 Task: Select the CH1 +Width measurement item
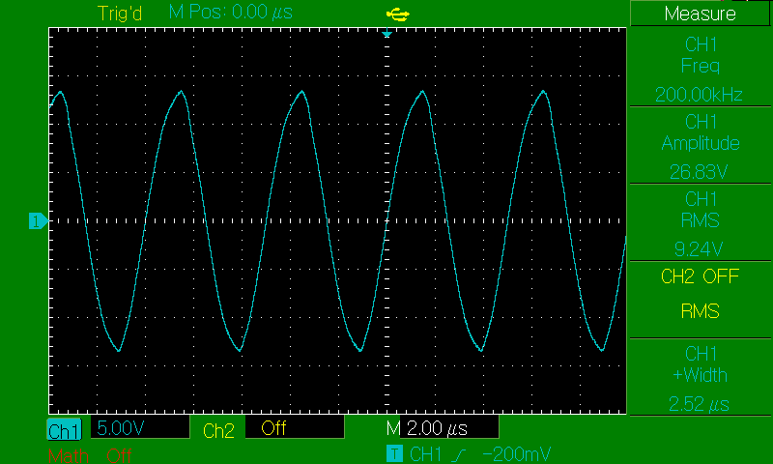click(x=700, y=377)
